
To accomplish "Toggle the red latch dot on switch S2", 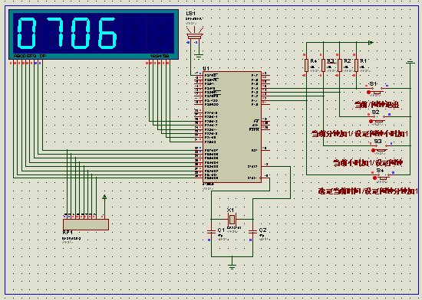I will coord(371,121).
